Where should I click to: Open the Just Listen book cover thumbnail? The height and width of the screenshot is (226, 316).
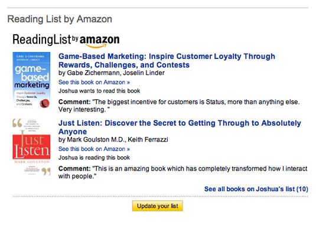pos(31,147)
